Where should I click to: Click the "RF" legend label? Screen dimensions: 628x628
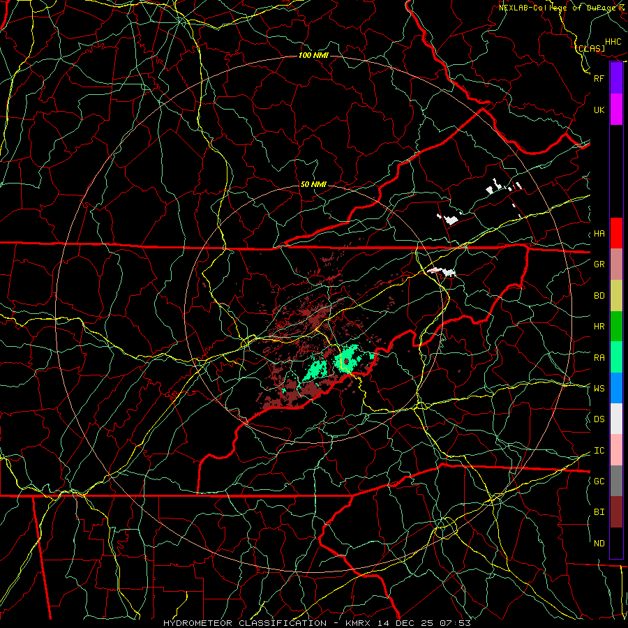click(599, 78)
